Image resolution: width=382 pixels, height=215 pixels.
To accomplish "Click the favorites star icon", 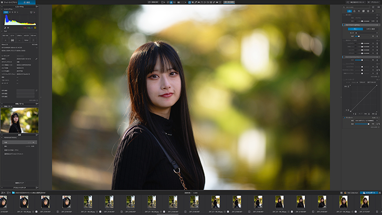I will coord(373,7).
